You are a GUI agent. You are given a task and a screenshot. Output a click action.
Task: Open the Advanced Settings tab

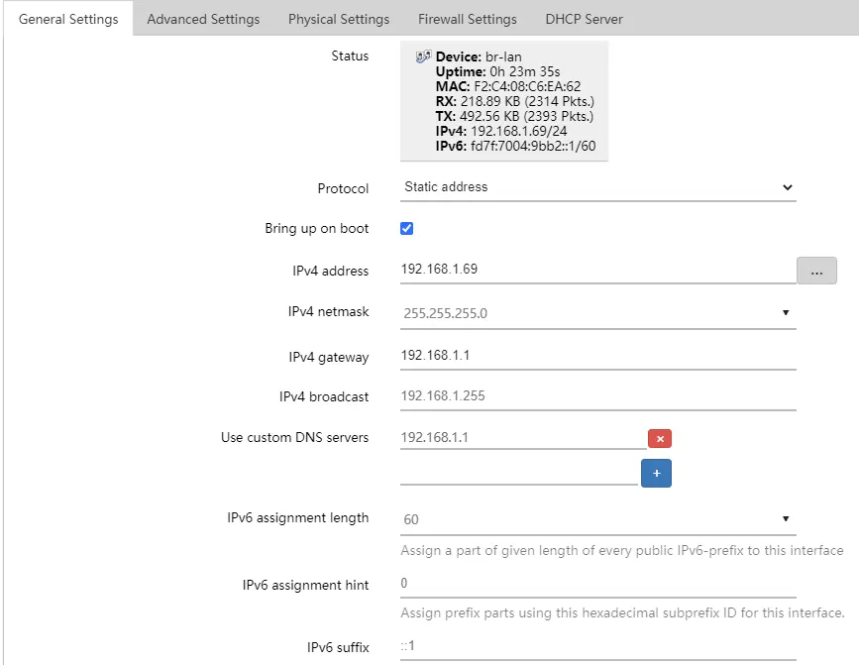(x=203, y=19)
